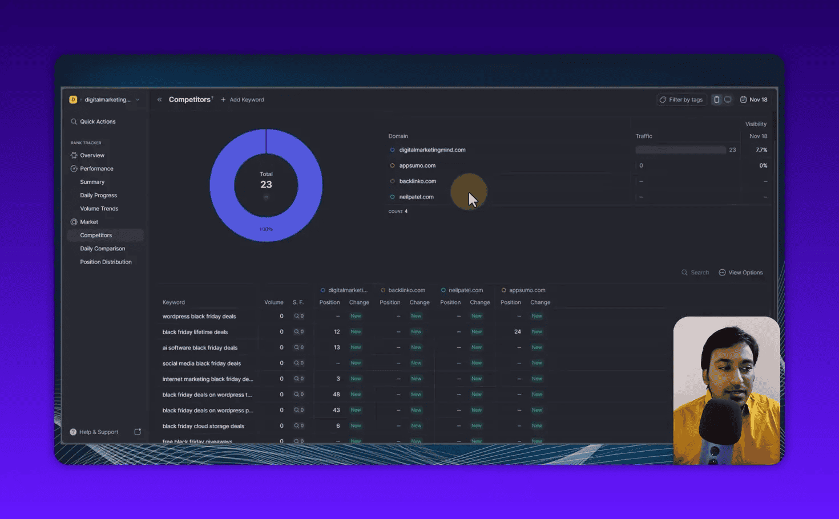Open the digitalmarketing workspace dropdown

point(137,99)
